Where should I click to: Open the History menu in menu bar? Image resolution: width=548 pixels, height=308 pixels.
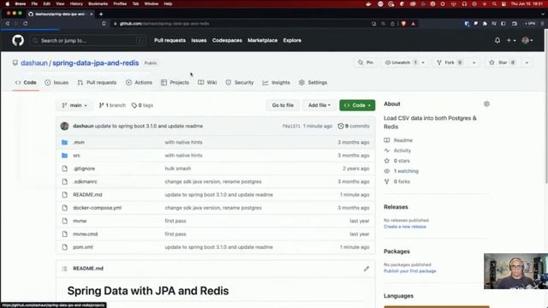tap(76, 3)
